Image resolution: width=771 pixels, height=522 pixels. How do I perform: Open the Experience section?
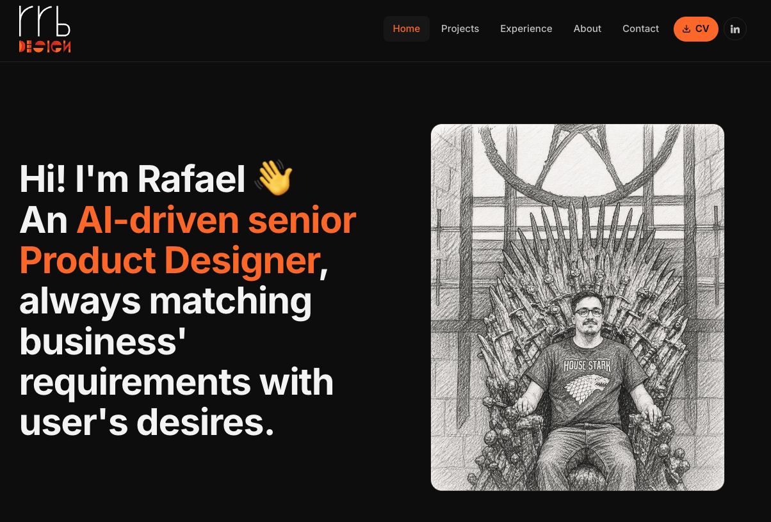pyautogui.click(x=526, y=29)
